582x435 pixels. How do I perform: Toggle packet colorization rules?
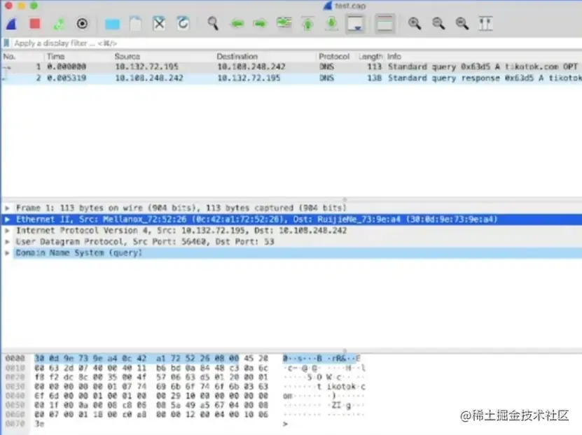[x=385, y=24]
